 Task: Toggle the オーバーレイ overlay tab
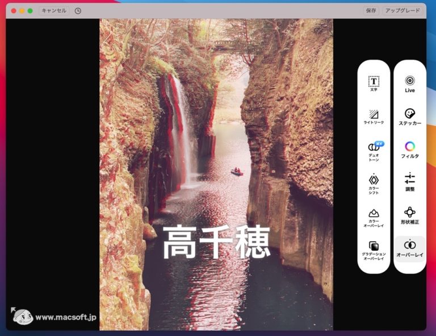(x=409, y=248)
